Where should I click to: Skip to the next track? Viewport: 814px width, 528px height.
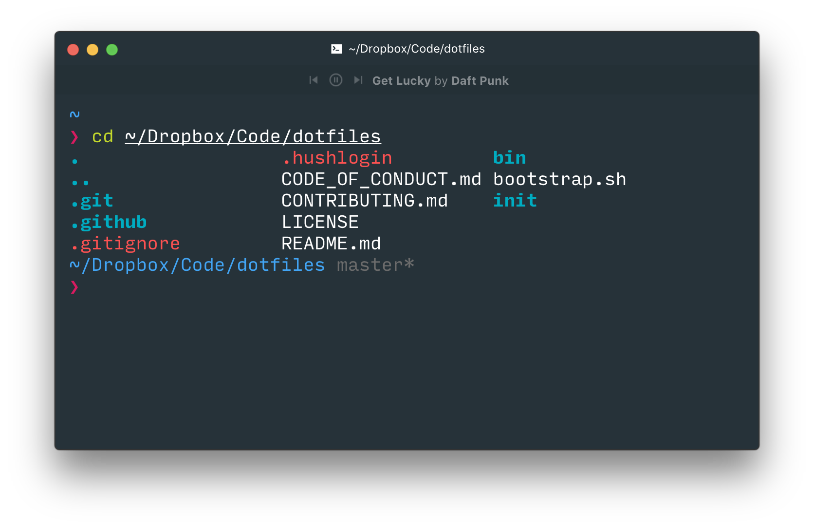point(358,80)
